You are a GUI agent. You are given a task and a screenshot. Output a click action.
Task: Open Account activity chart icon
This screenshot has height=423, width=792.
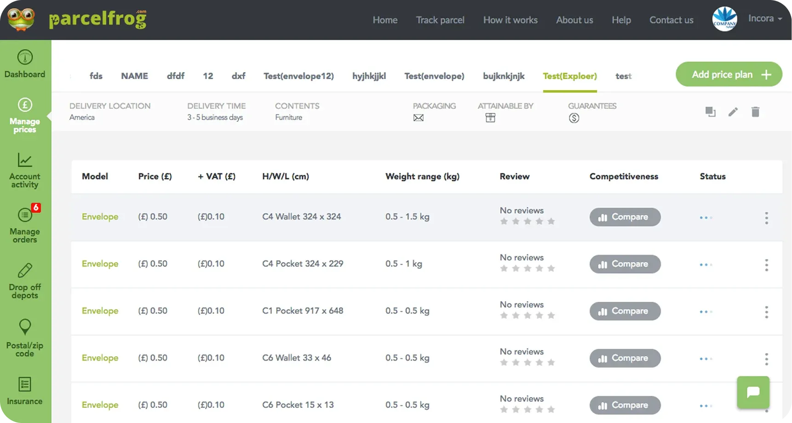[x=25, y=161]
